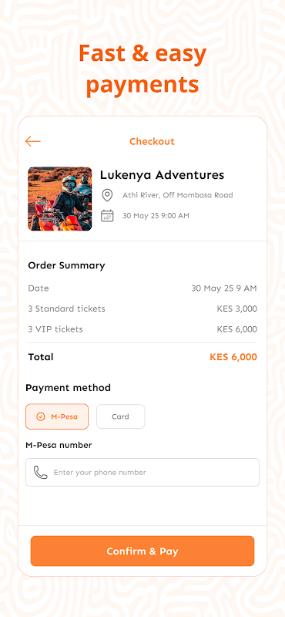This screenshot has height=617, width=285.
Task: Click the 30 May 25 9:00 AM date text
Action: pyautogui.click(x=156, y=216)
